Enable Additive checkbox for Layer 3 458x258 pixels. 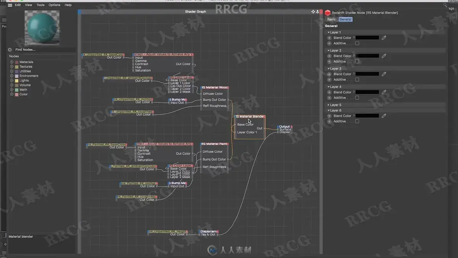coord(357,79)
